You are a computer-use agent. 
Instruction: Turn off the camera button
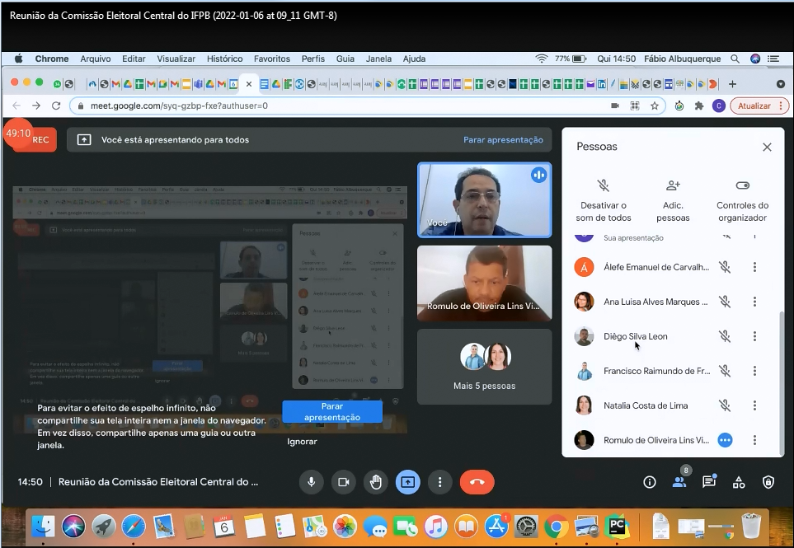coord(344,482)
